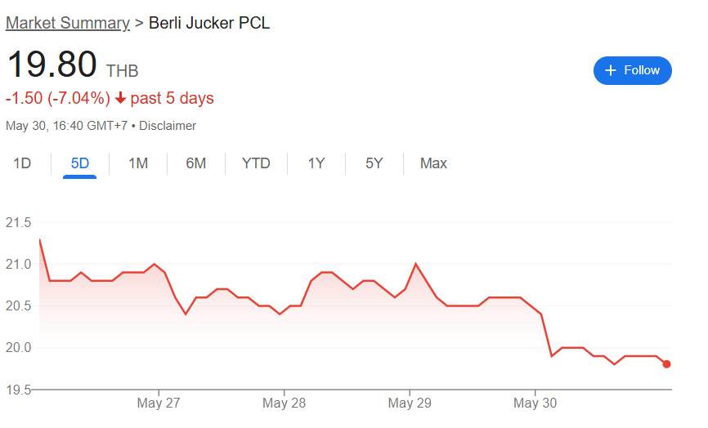Click the May 29 date label
708x428 pixels.
[x=410, y=403]
